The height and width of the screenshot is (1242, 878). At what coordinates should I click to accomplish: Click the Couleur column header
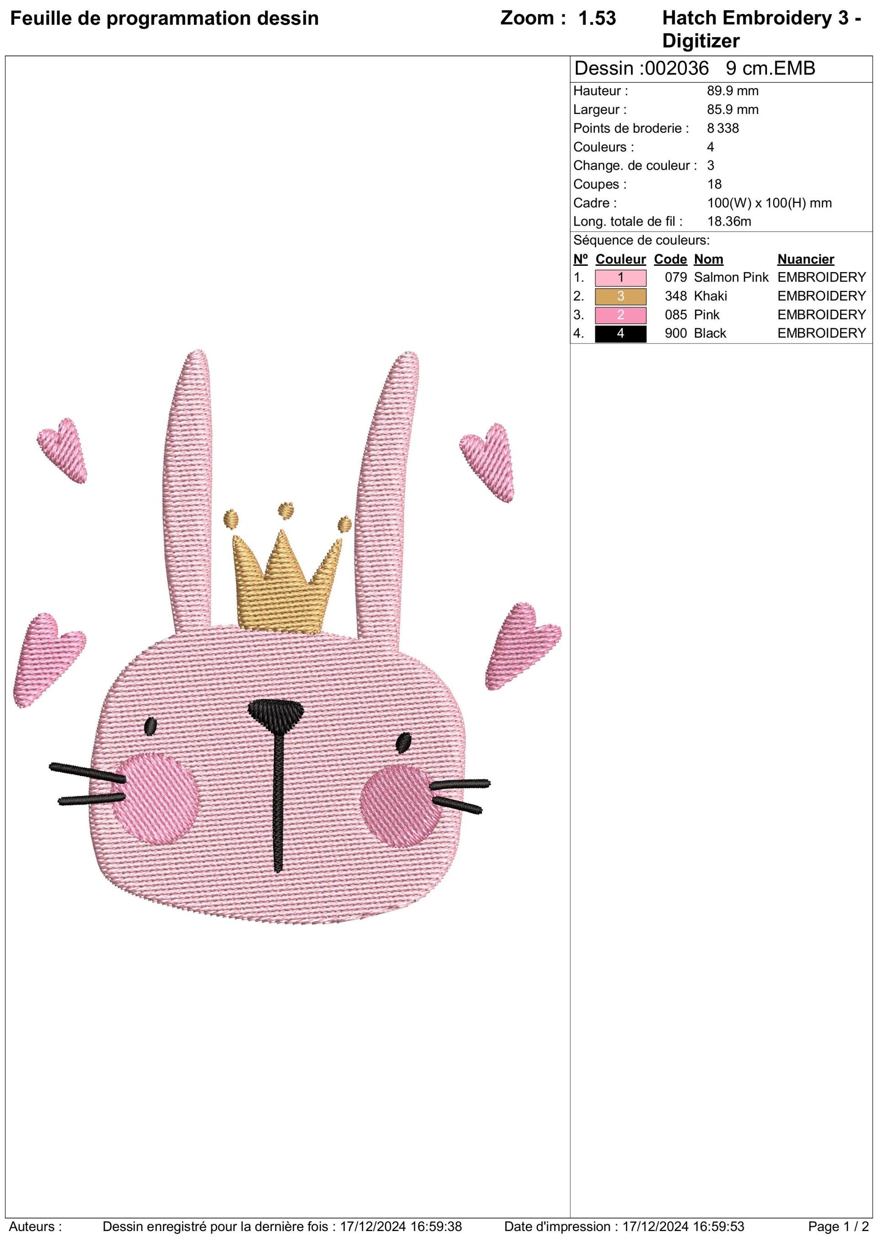coord(620,259)
